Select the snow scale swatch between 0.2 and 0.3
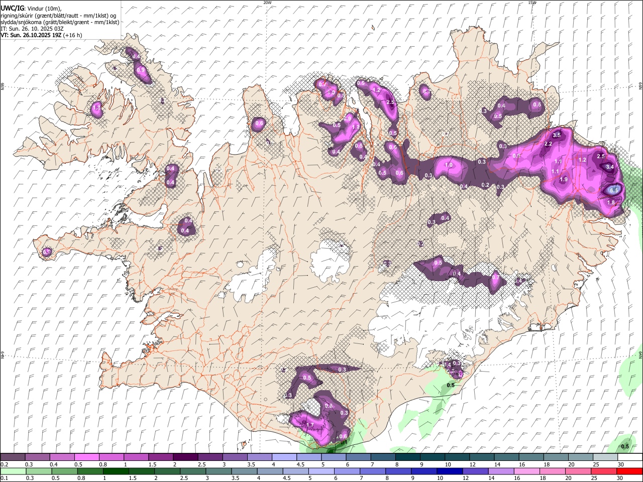Viewport: 643px width, 482px height. [13, 457]
